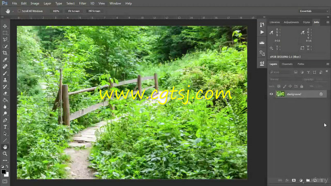Open the Essentials workspace dropdown
Viewport: 331px width, 186px height.
point(314,11)
